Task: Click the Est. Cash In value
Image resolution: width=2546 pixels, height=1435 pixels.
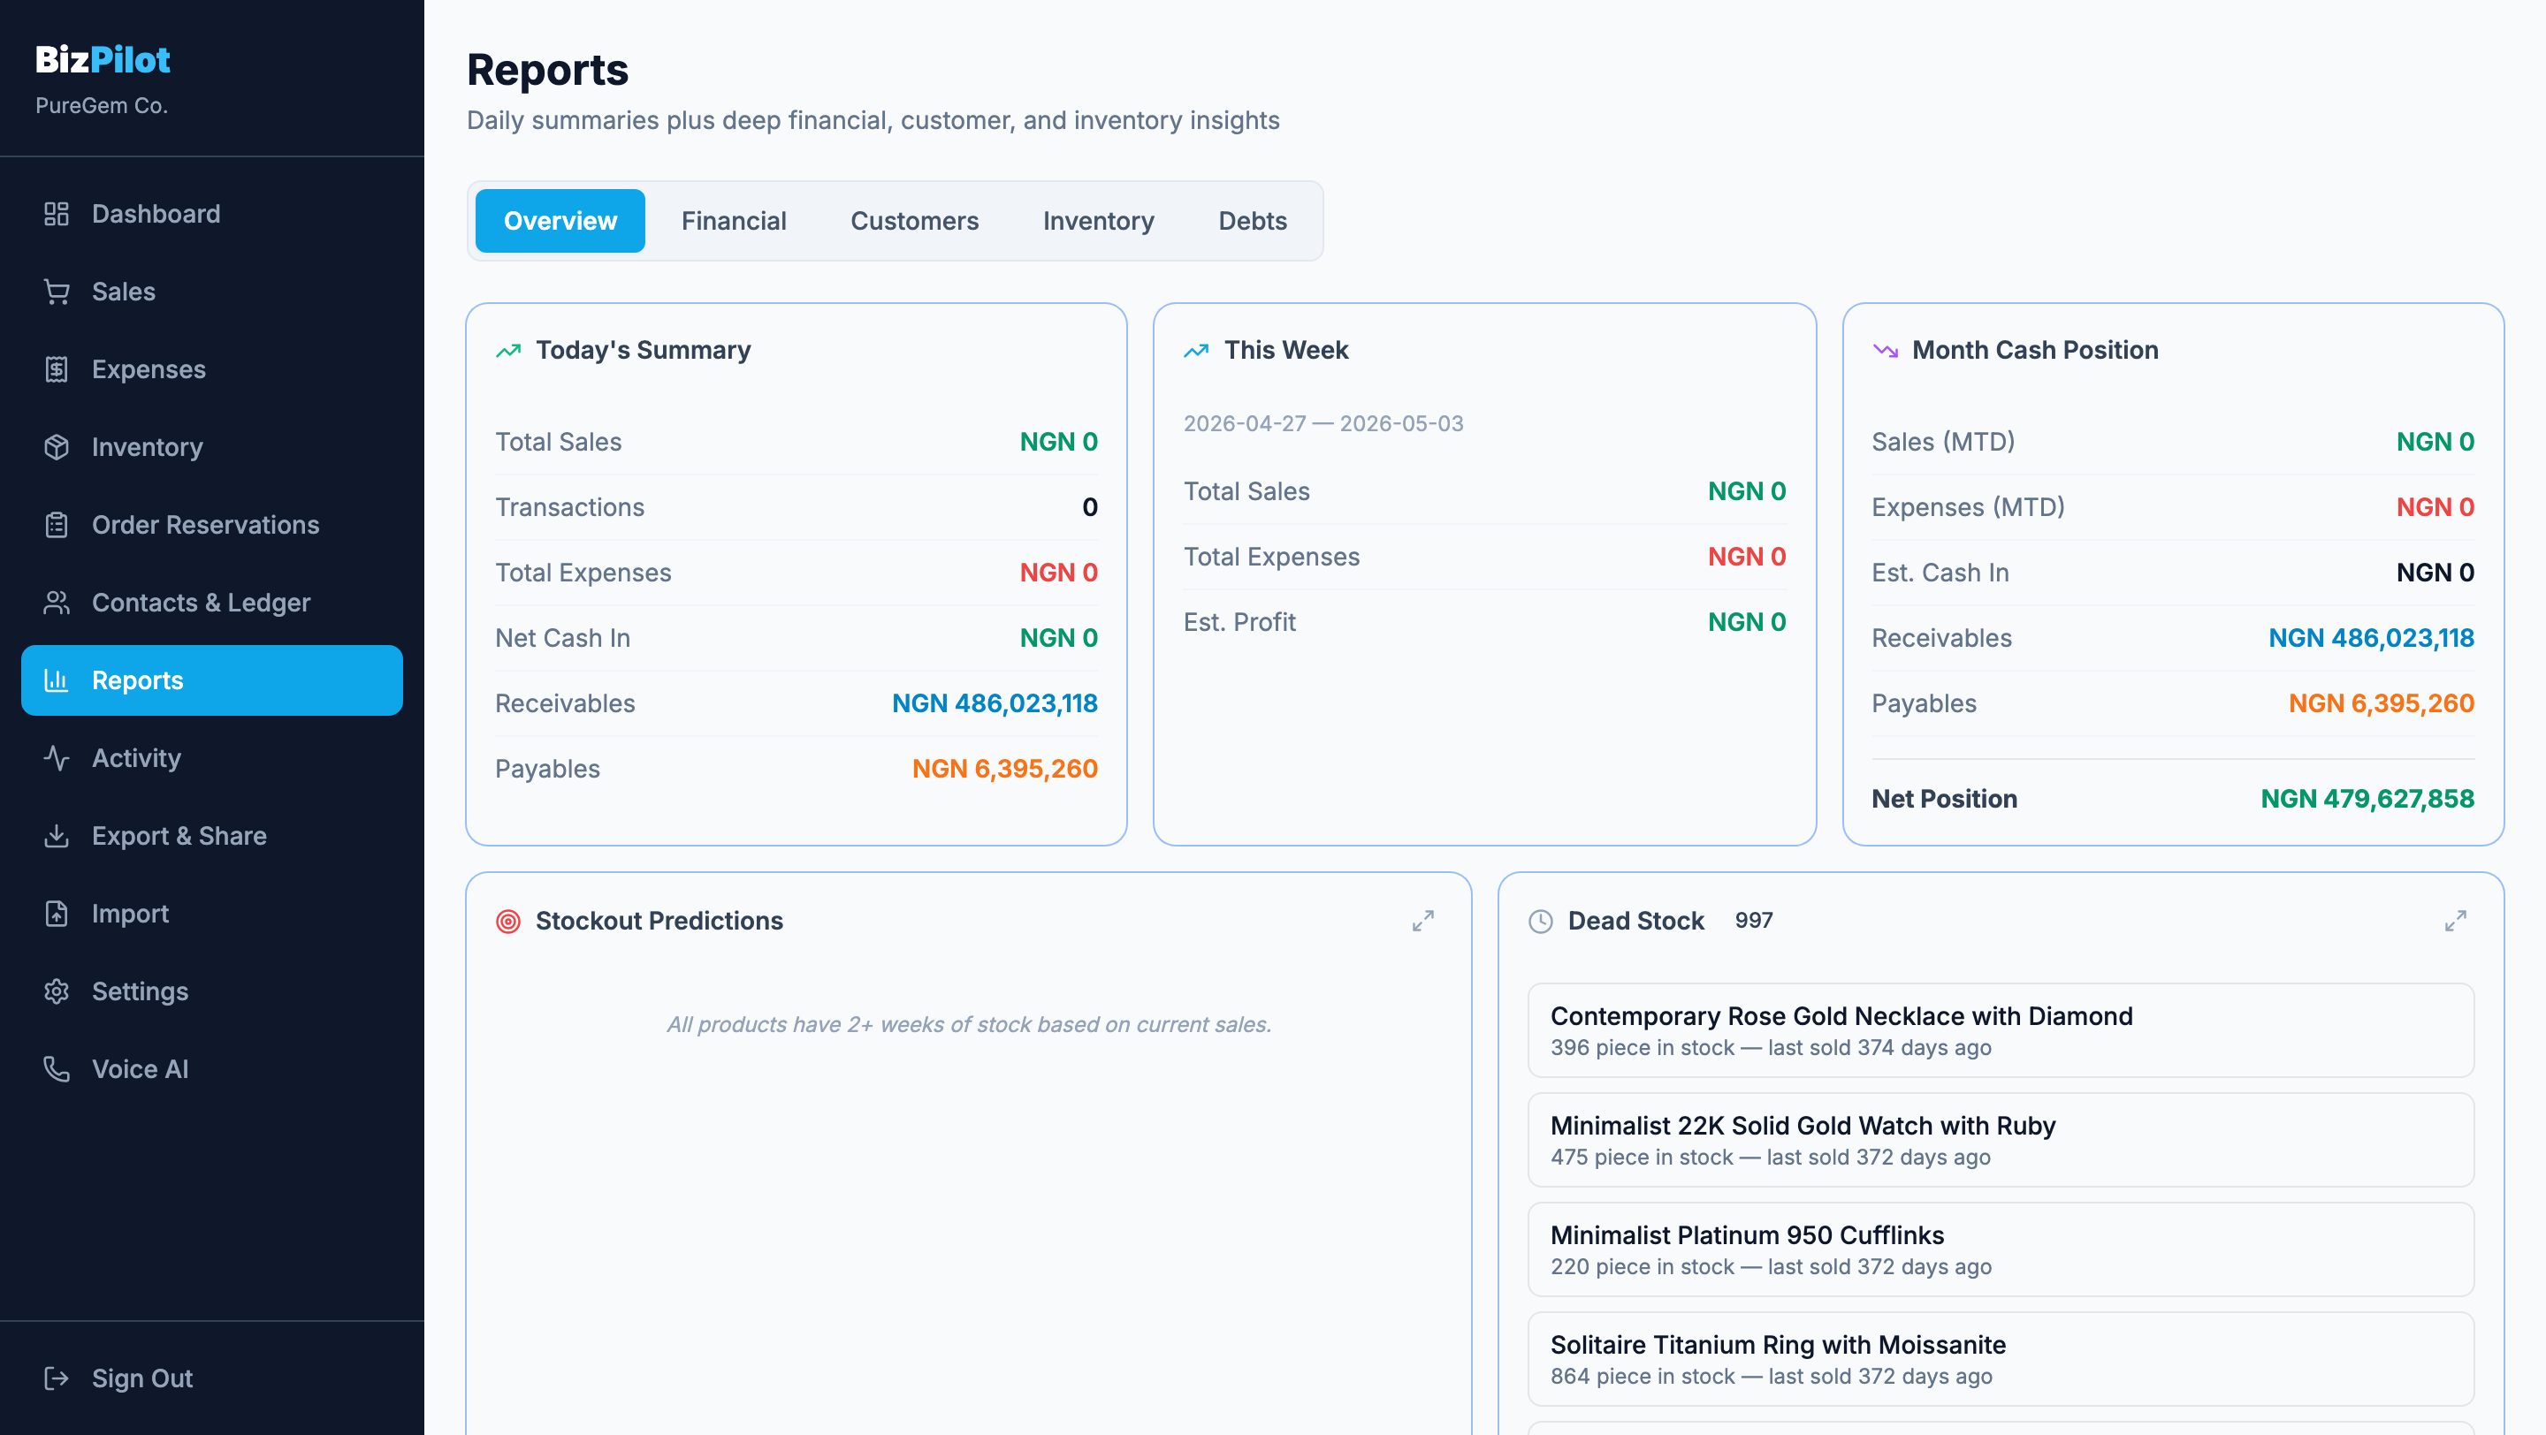Action: coord(2435,573)
